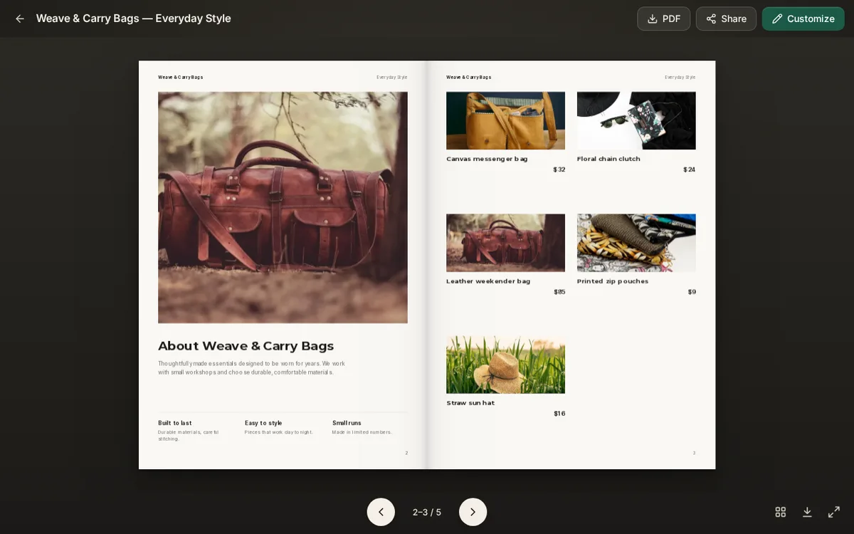Click the $32 price

tap(559, 169)
